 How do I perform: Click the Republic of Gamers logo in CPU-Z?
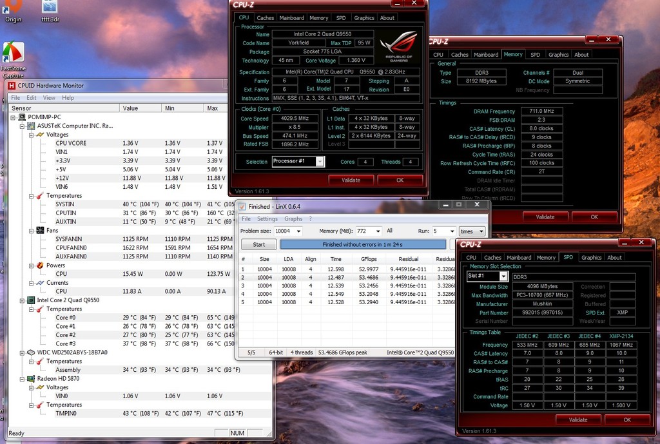tap(398, 43)
